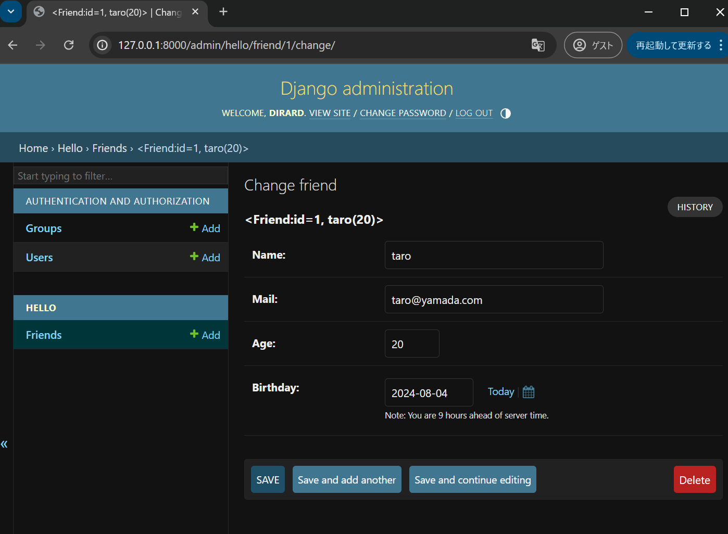This screenshot has height=534, width=728.
Task: Click the LOG OUT link
Action: point(474,113)
